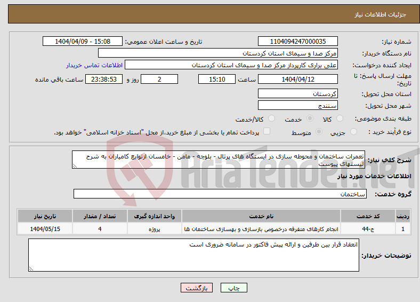The image size is (420, 302).
Task: Click the شماره نیاز label
Action: [397, 42]
